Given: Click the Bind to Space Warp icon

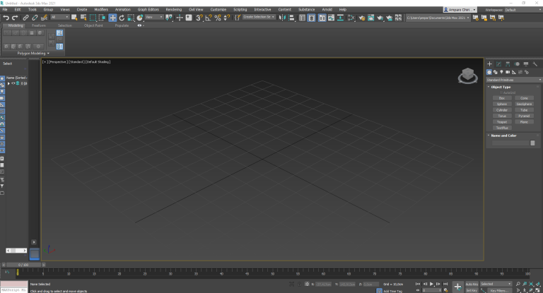Looking at the screenshot, I should (44, 18).
